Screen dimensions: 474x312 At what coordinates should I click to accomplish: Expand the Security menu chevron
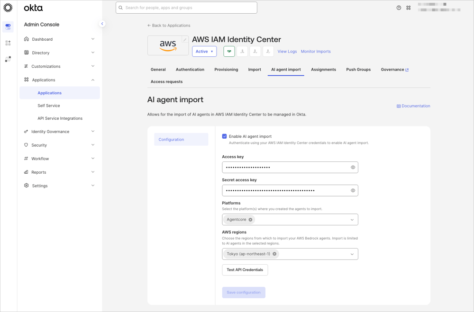93,145
